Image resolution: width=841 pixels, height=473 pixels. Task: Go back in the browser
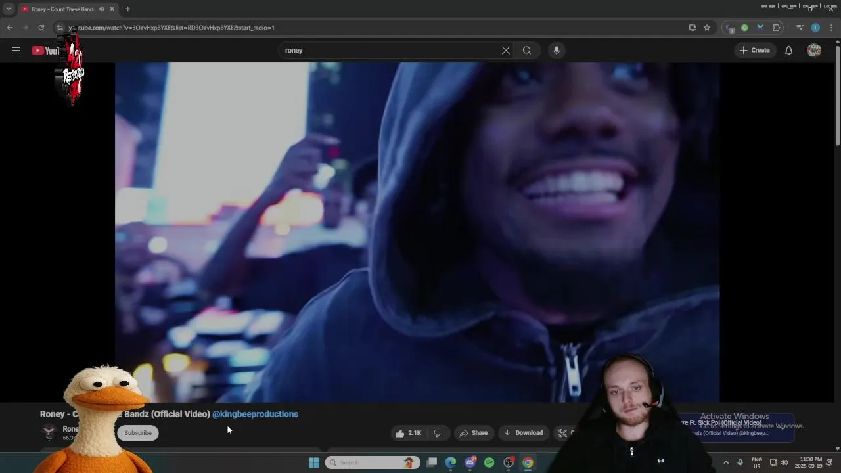pos(9,28)
